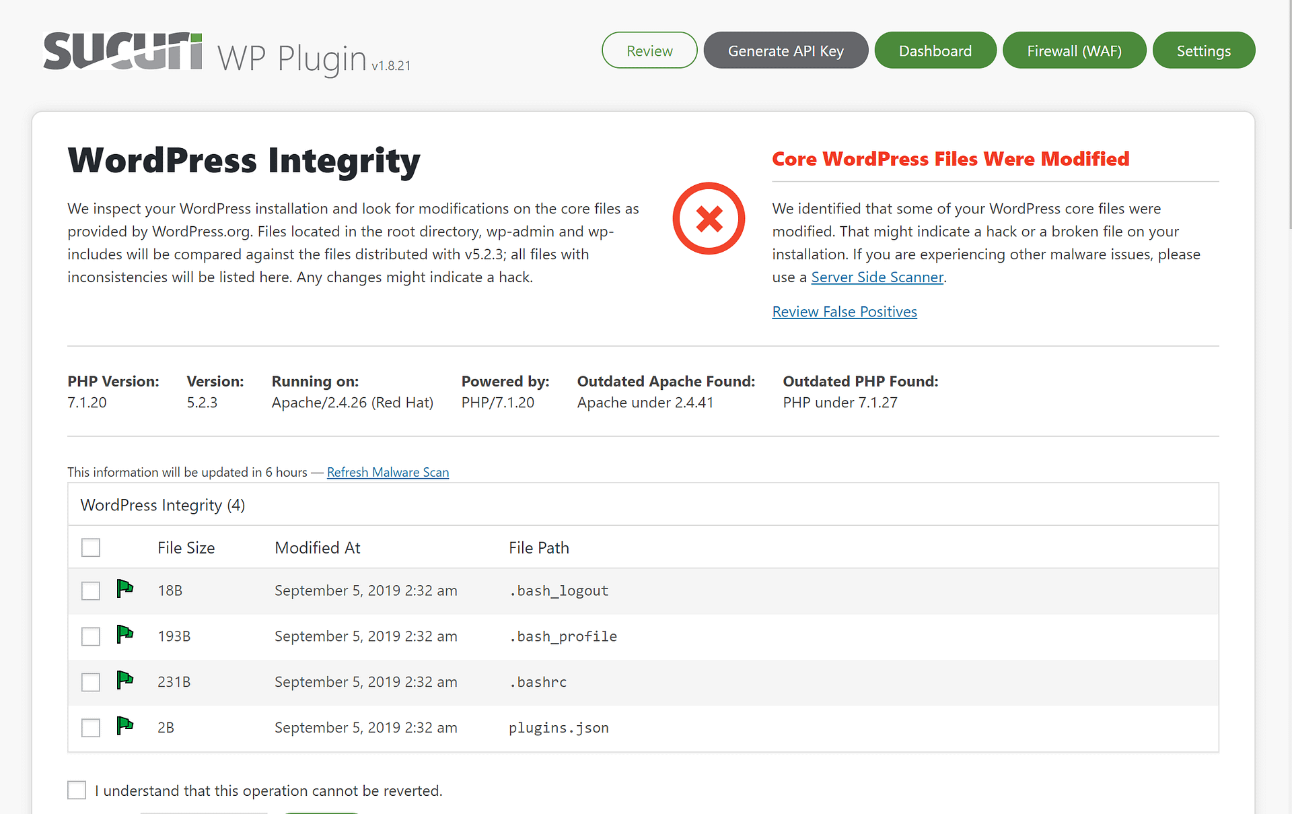Click the modified date of .bash_logout

point(366,590)
